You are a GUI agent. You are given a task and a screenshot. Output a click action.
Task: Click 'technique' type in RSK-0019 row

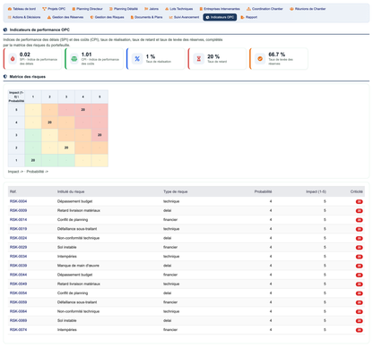[x=171, y=229]
